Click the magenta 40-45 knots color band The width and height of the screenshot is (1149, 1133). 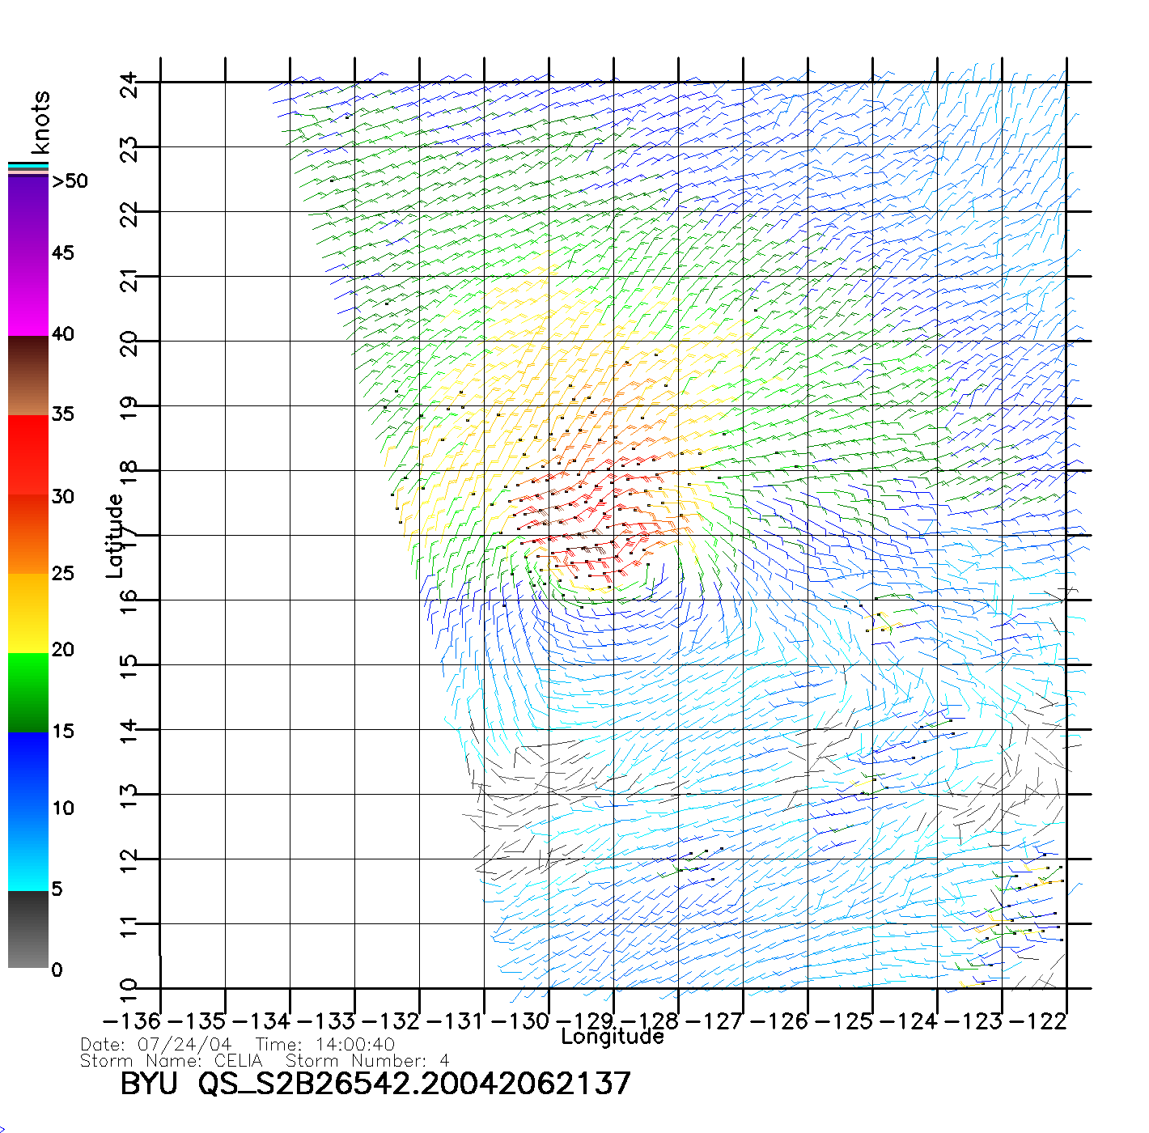point(28,295)
